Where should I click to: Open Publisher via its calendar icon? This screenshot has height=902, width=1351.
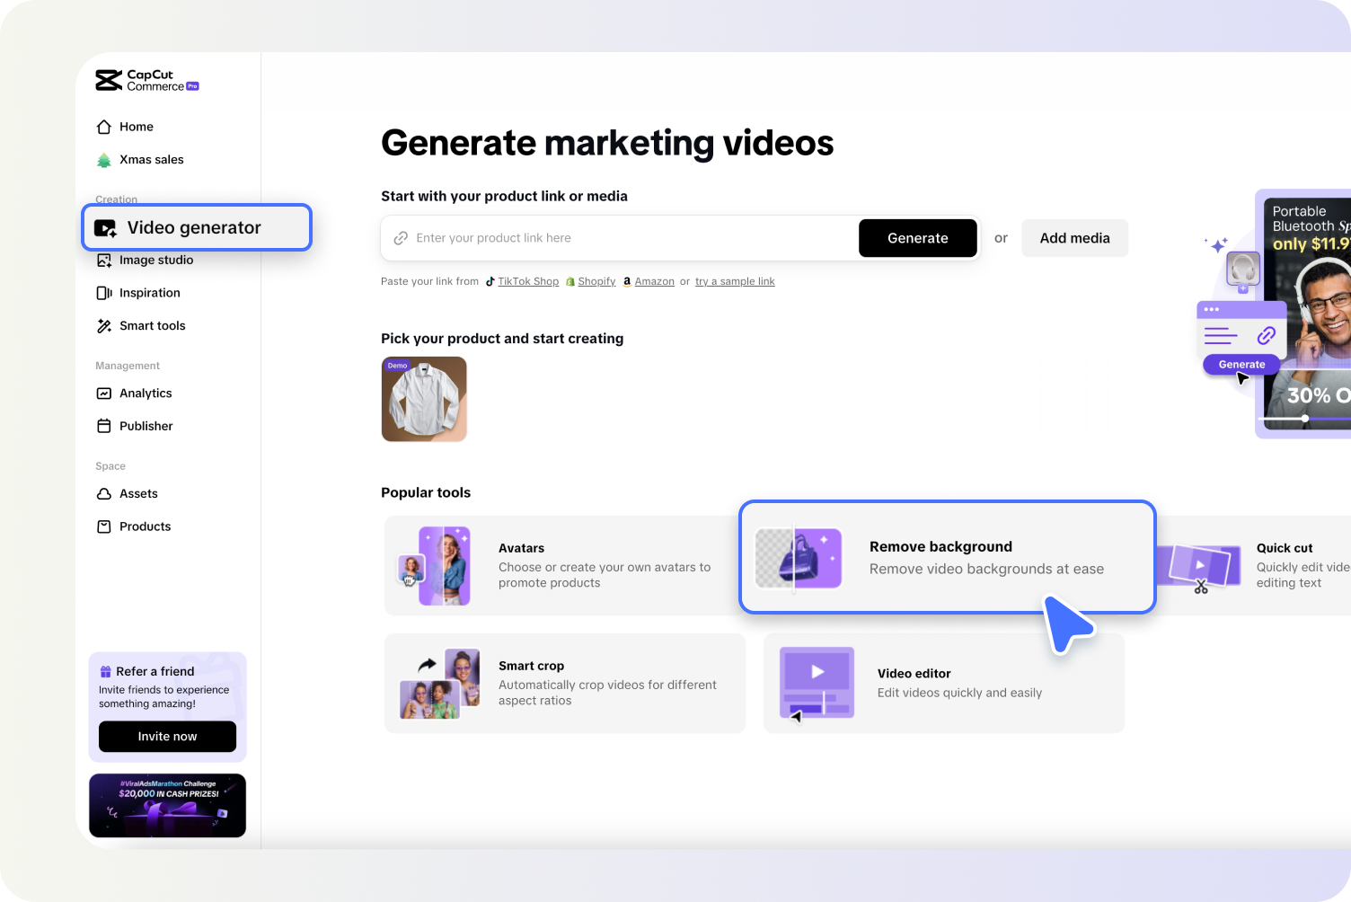point(104,426)
